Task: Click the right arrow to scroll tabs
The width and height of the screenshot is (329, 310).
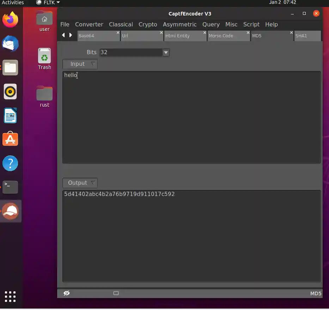Action: pyautogui.click(x=71, y=35)
